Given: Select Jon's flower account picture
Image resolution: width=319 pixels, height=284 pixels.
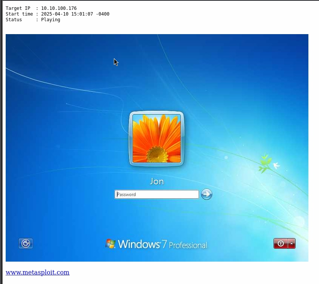Looking at the screenshot, I should coord(157,138).
